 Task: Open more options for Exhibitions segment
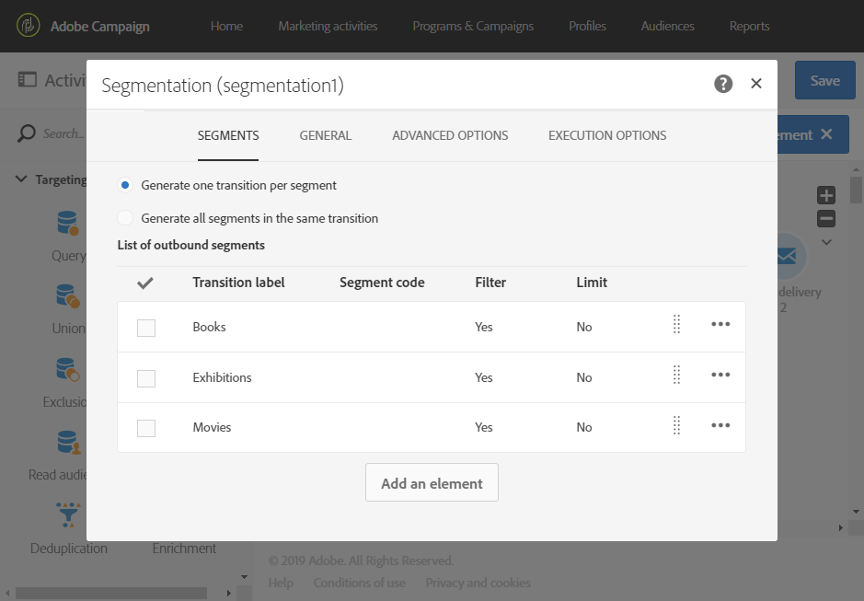720,375
